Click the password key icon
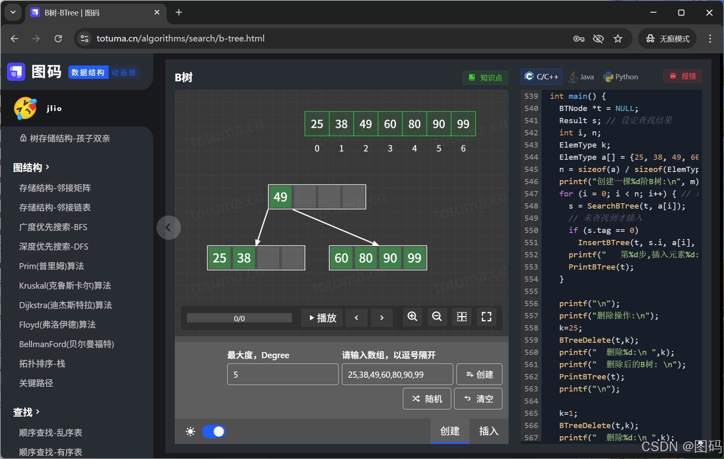 click(579, 39)
